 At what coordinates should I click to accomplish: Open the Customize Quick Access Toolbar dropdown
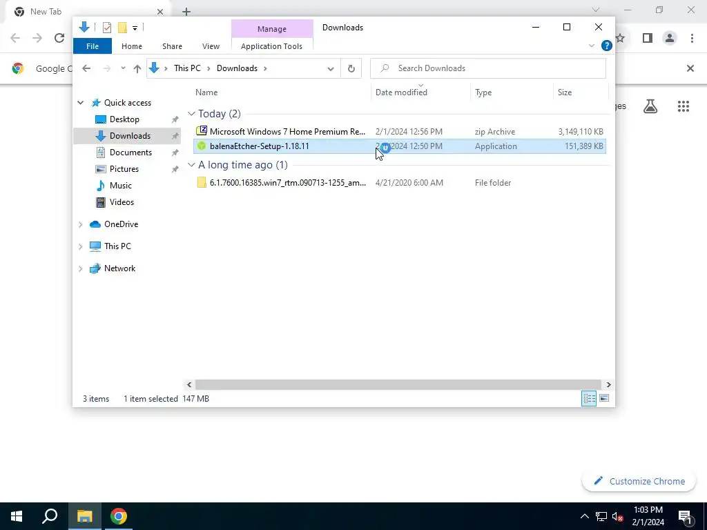coord(135,28)
